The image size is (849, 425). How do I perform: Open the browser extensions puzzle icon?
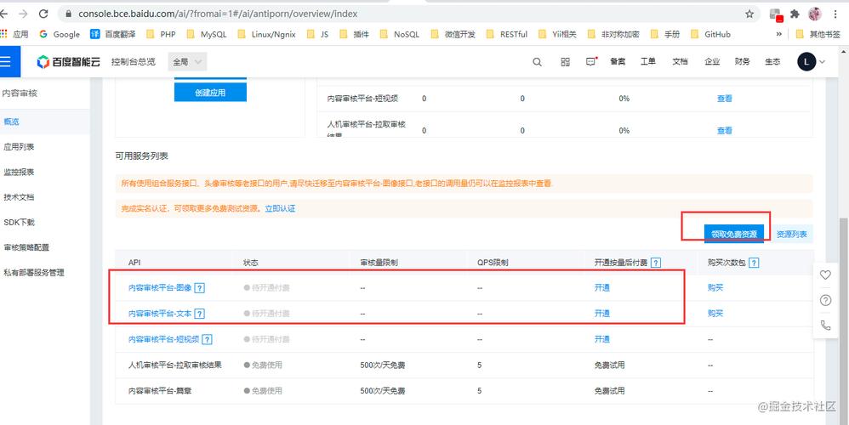tap(795, 14)
